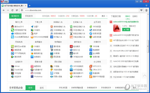Click the back-to-top arrow button
Image resolution: width=150 pixels, height=93 pixels.
pyautogui.click(x=144, y=76)
